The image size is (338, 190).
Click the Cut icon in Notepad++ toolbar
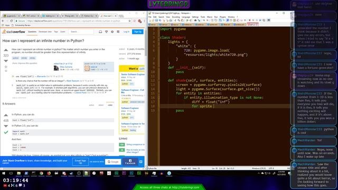point(175,20)
